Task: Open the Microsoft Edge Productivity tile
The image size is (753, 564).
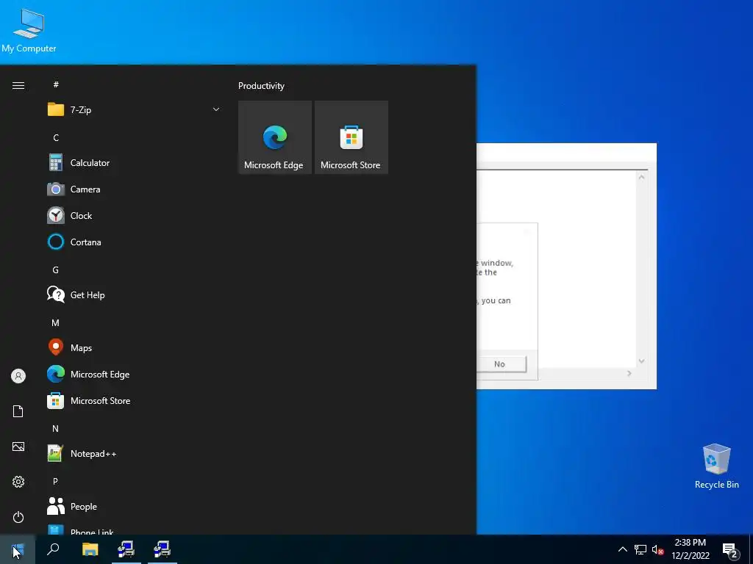Action: [275, 137]
